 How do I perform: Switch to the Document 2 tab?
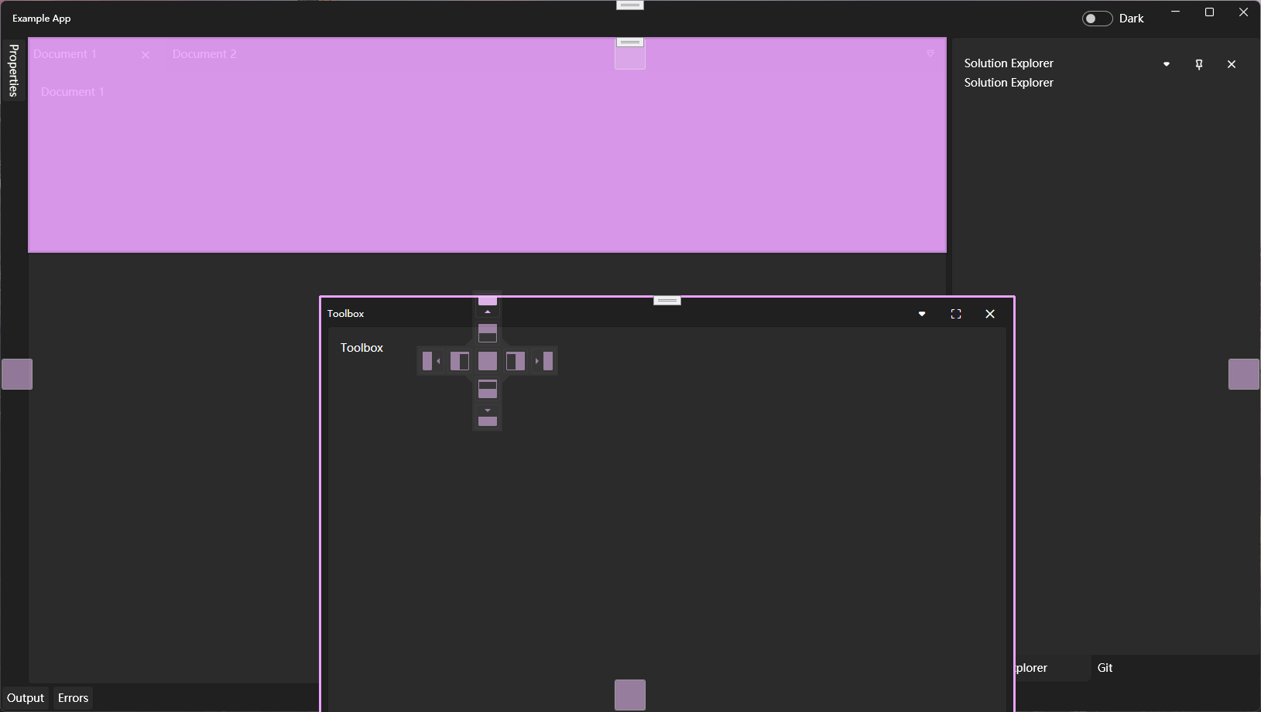(204, 53)
